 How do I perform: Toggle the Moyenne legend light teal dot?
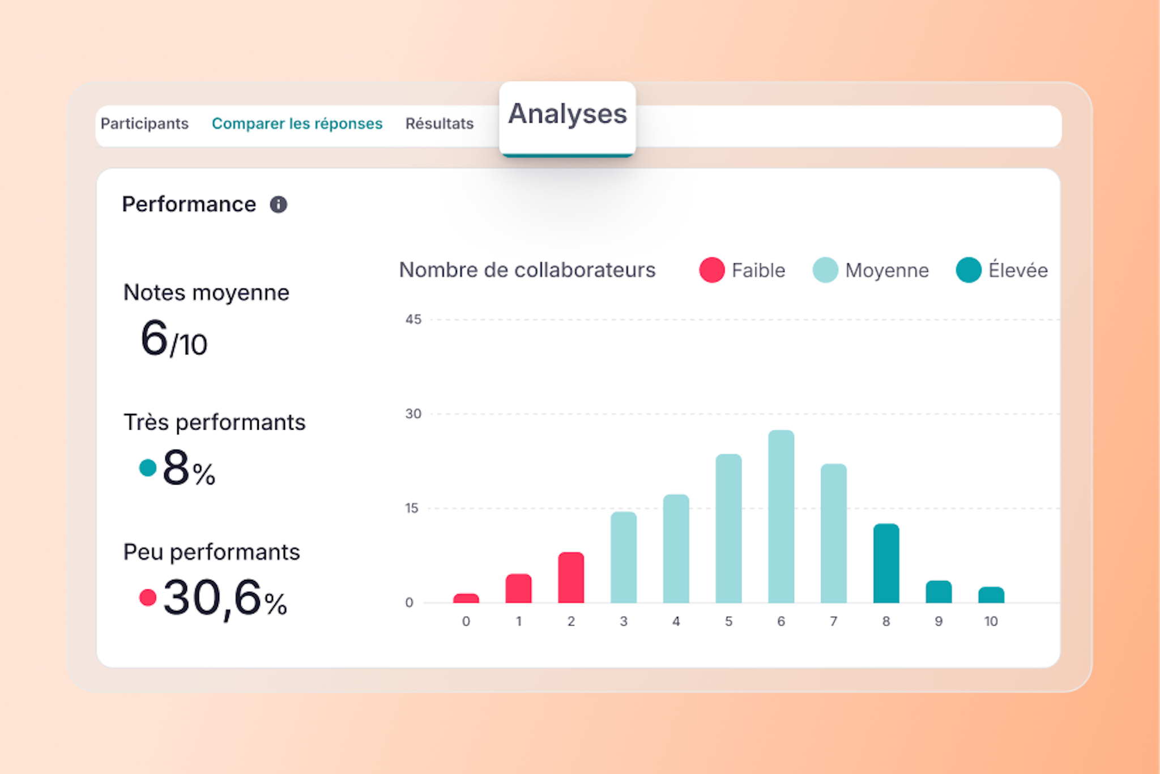pyautogui.click(x=825, y=270)
